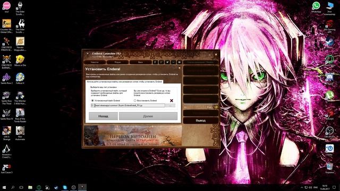Image resolution: width=340 pixels, height=191 pixels.
Task: Open the Форум tab in launcher
Action: 117,62
